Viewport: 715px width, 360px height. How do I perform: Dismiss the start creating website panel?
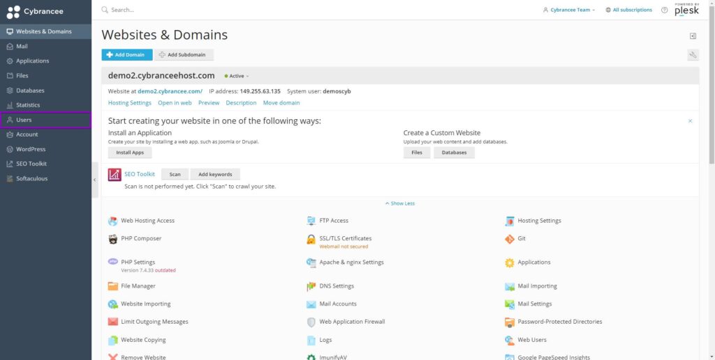pyautogui.click(x=691, y=121)
